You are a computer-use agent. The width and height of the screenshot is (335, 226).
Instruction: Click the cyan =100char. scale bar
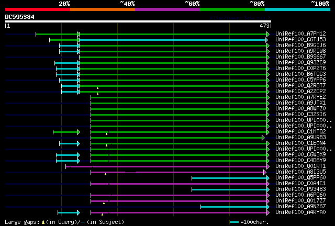tap(234, 222)
